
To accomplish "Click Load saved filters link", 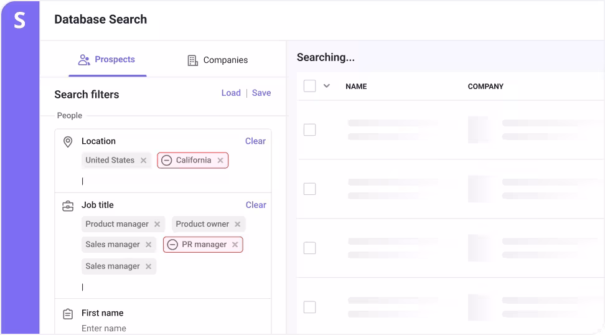I will pos(231,93).
